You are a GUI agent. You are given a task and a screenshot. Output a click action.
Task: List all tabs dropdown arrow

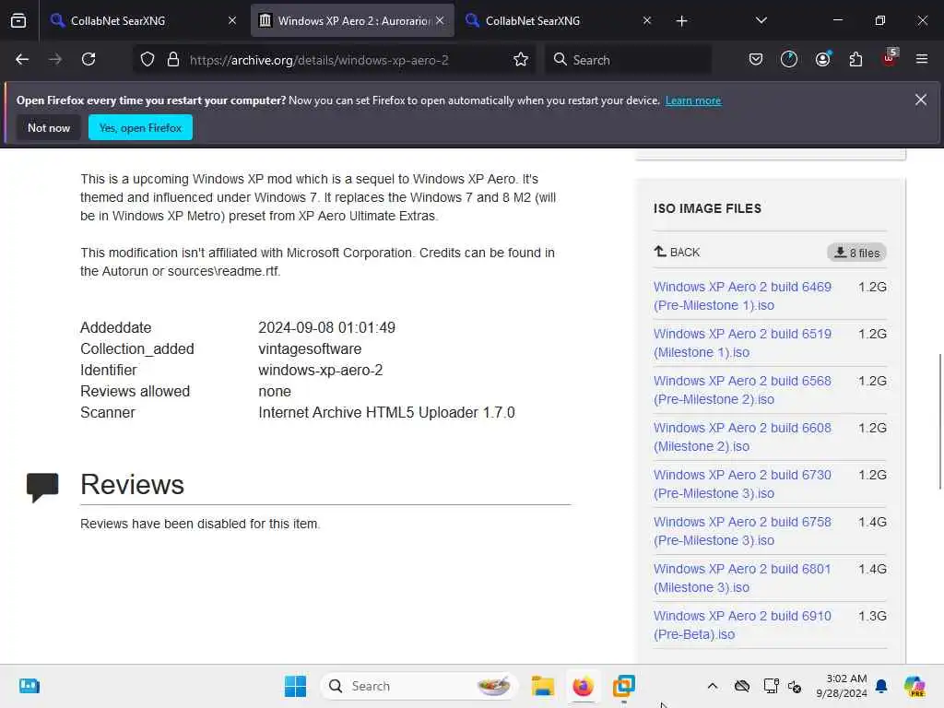coord(761,20)
